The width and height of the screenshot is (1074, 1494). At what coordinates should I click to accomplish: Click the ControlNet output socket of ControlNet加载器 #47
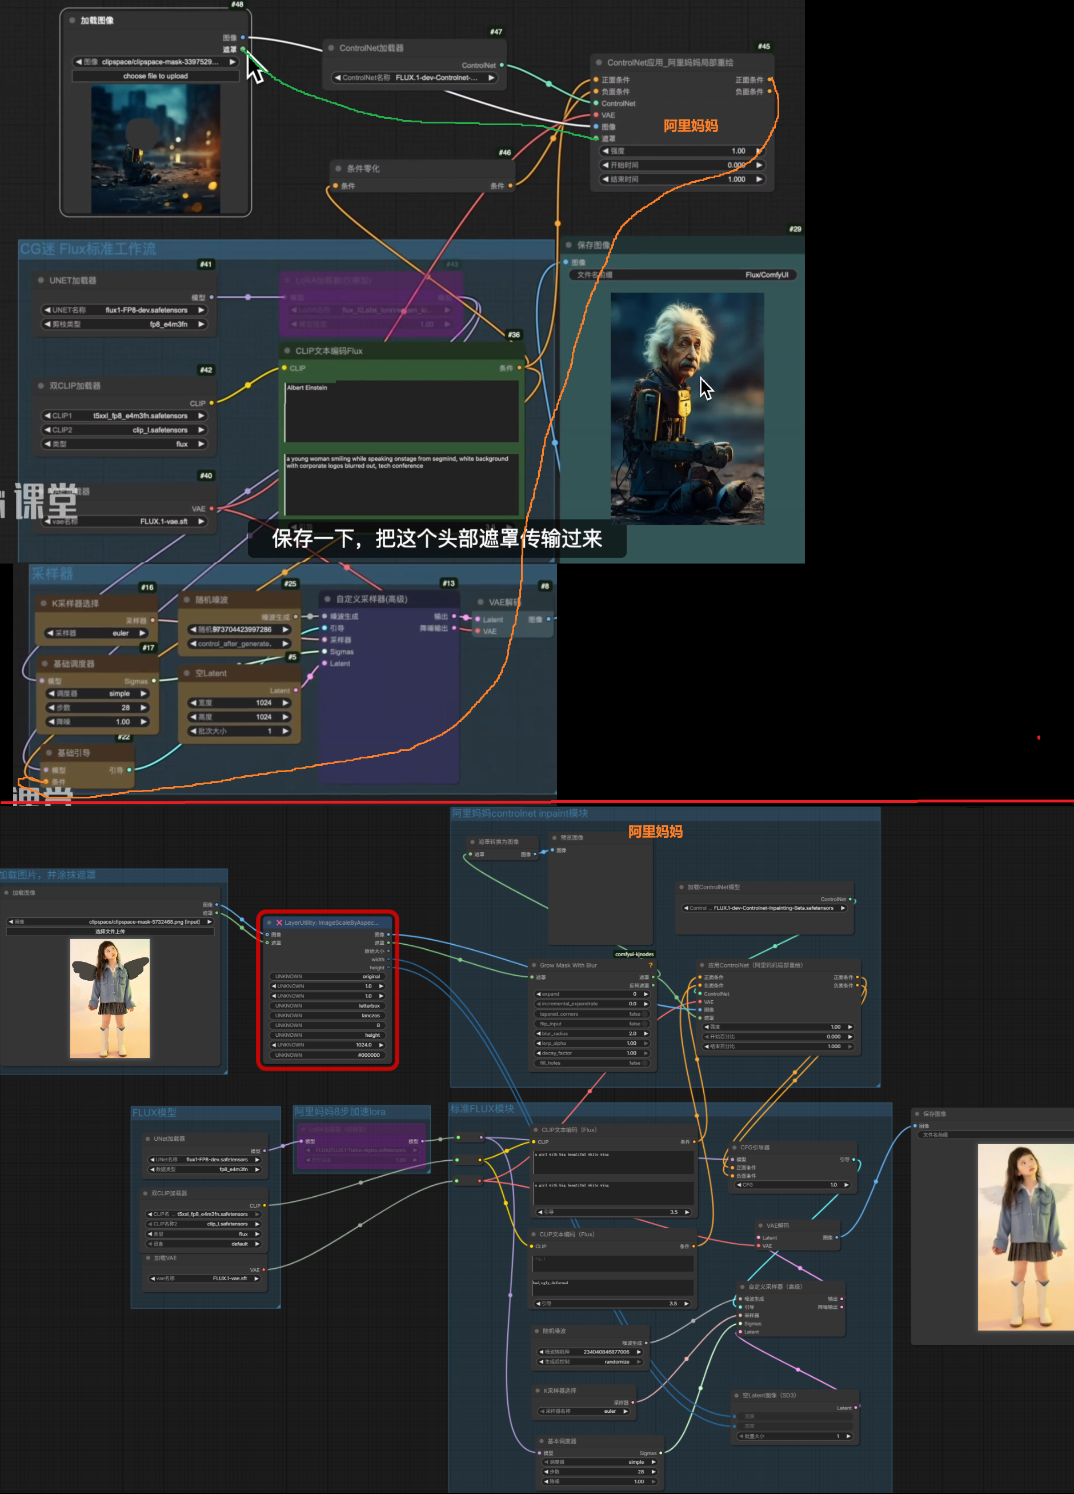pyautogui.click(x=502, y=65)
